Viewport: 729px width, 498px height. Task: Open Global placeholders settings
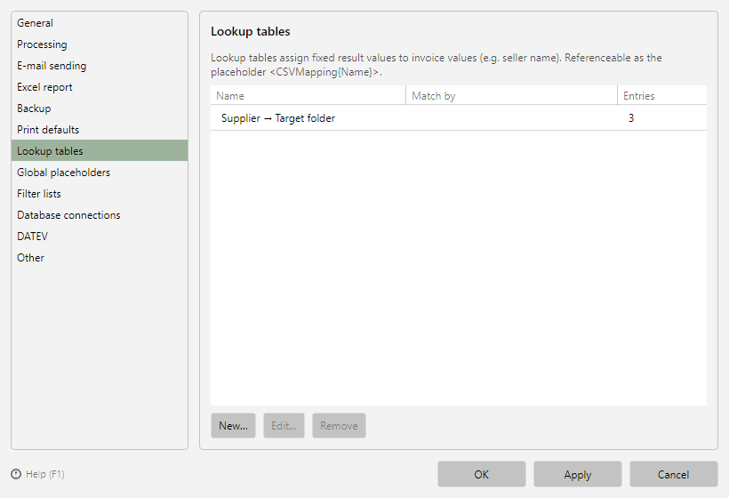pyautogui.click(x=100, y=172)
